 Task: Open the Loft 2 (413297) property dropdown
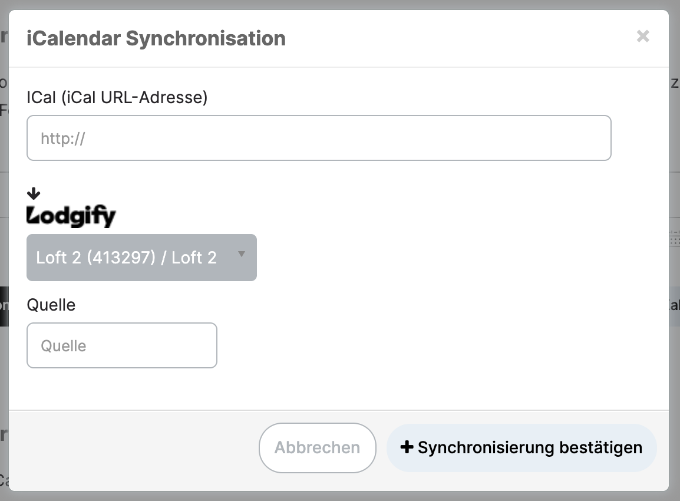141,258
